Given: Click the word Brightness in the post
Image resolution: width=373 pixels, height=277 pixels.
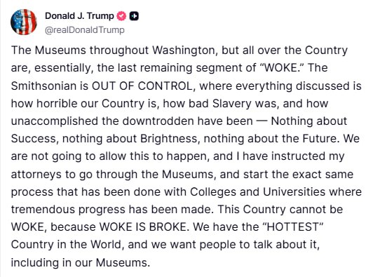Looking at the screenshot, I should click(x=170, y=139).
